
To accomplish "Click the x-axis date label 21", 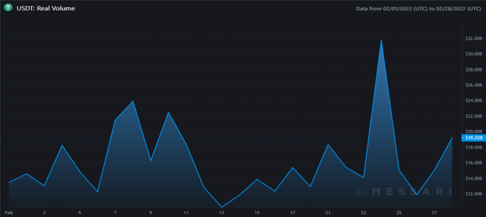I will point(328,213).
